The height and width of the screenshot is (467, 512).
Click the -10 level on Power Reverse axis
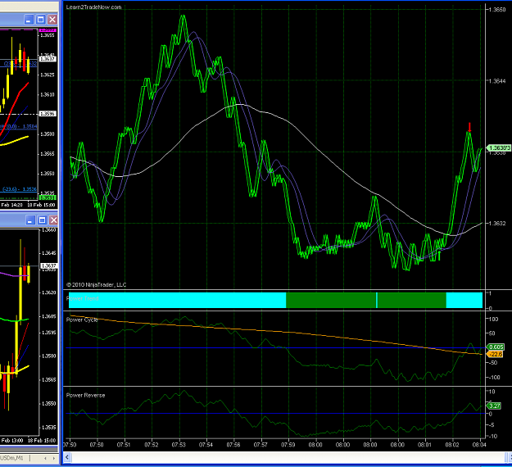(492, 436)
